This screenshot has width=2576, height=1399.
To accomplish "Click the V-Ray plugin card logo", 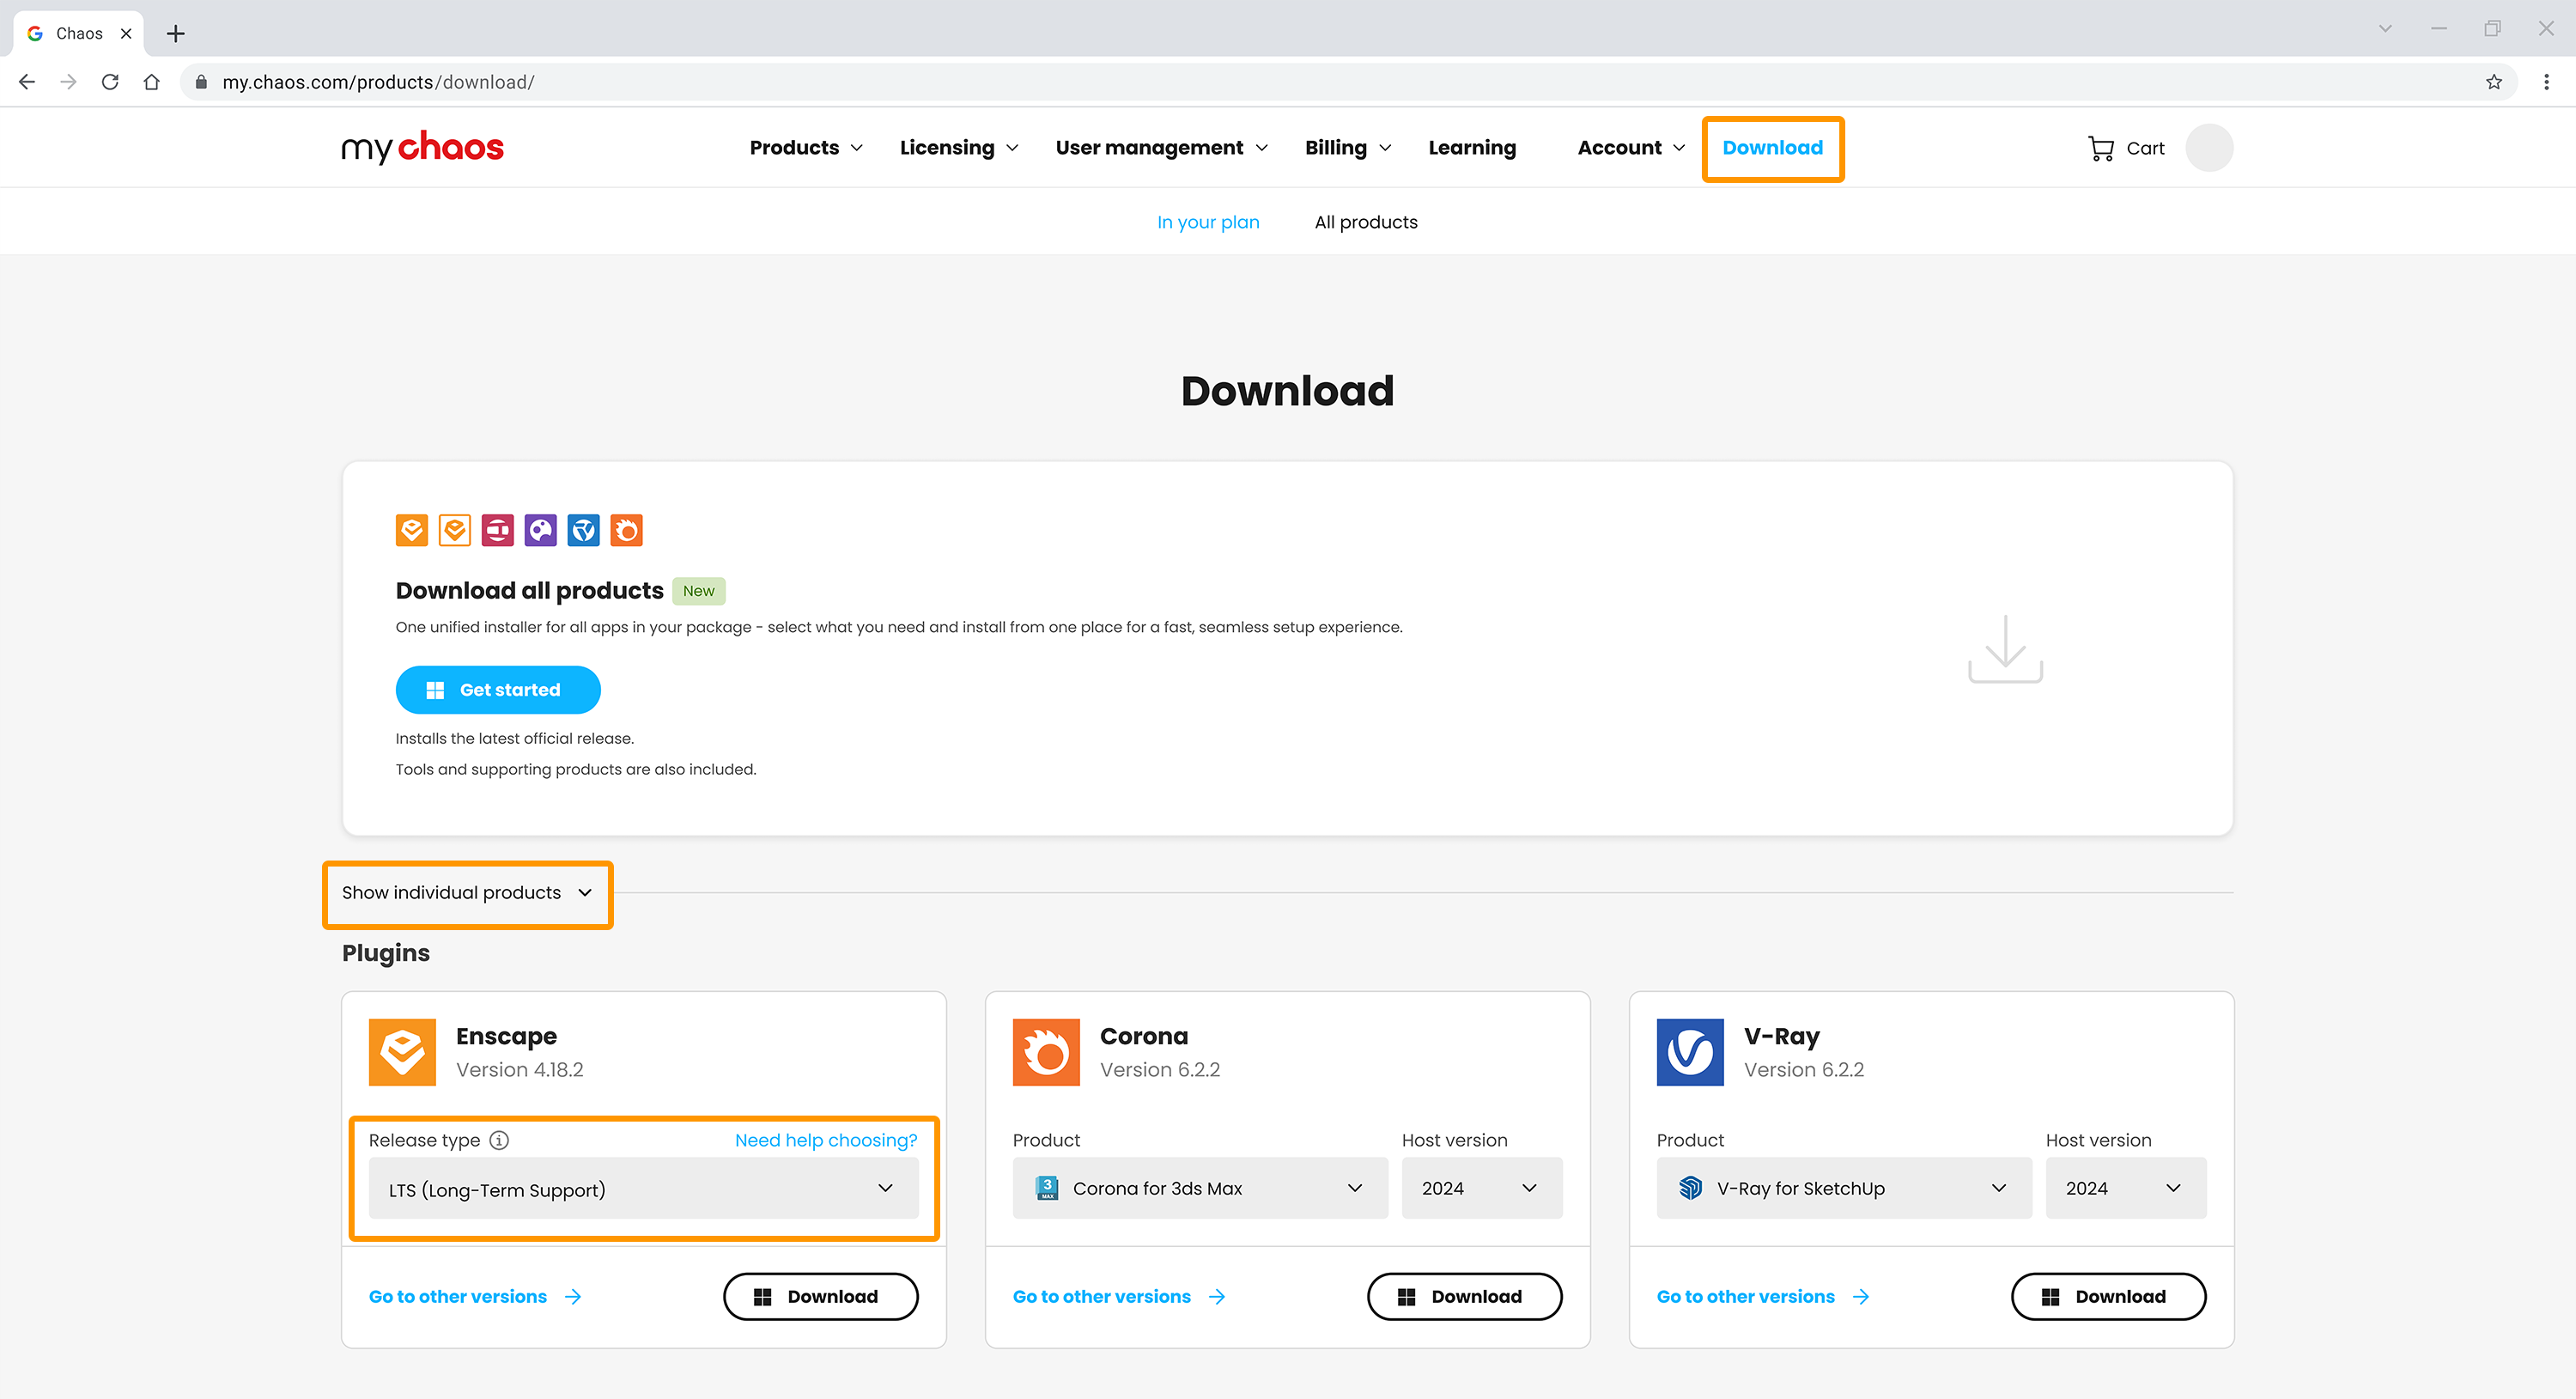I will tap(1690, 1052).
